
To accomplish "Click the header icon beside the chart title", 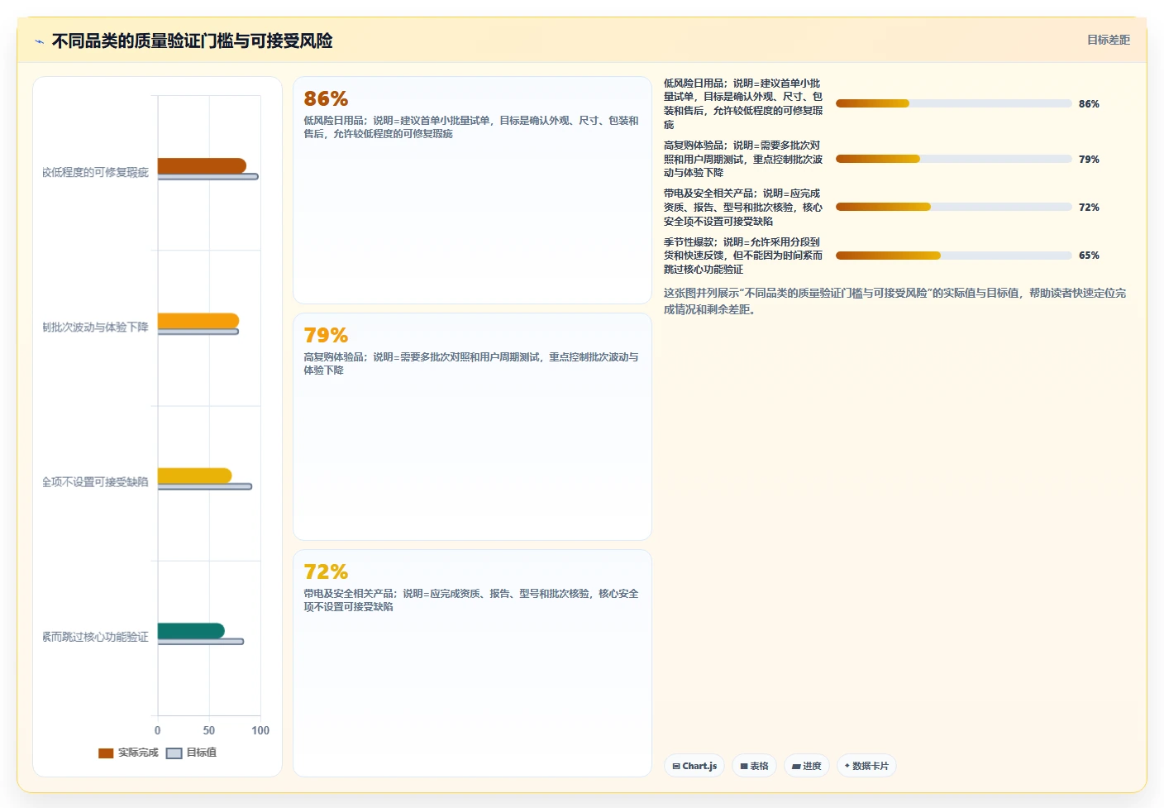I will point(39,41).
